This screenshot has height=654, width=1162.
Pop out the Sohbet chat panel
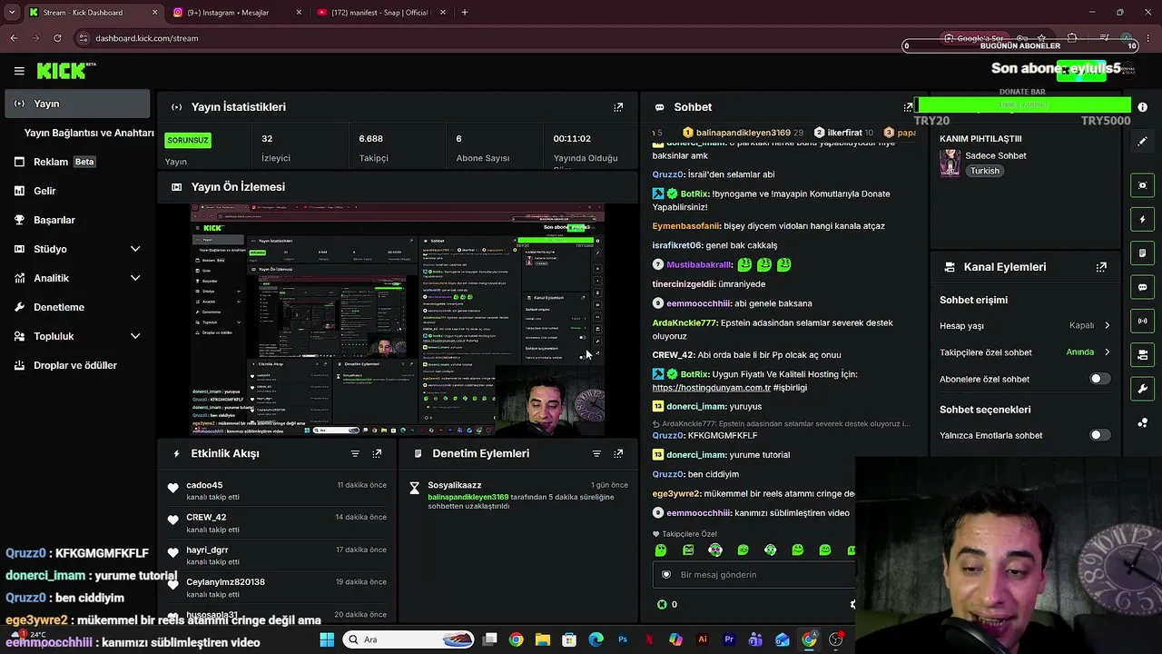click(x=908, y=107)
